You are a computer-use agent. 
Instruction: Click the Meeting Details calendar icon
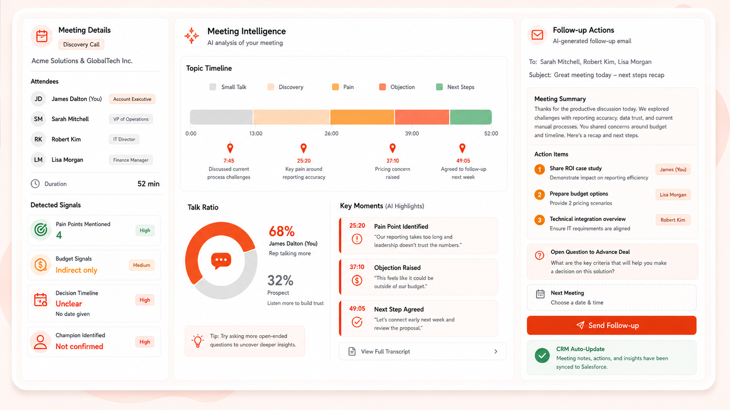[x=42, y=36]
